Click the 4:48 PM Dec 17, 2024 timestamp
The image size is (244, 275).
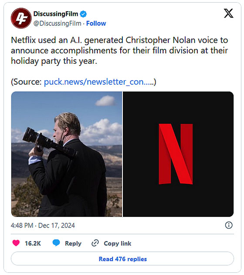(43, 225)
